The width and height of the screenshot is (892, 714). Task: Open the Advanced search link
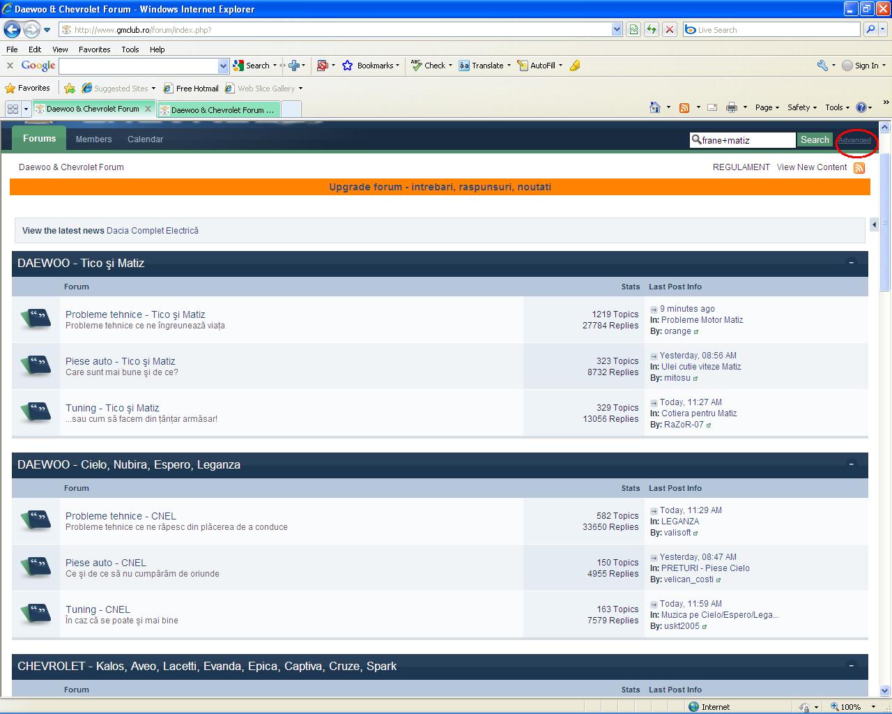[854, 140]
